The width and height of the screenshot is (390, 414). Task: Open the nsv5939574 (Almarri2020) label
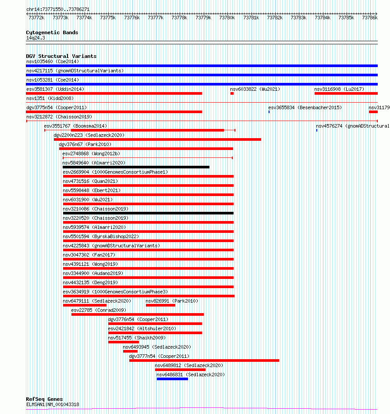coord(94,227)
